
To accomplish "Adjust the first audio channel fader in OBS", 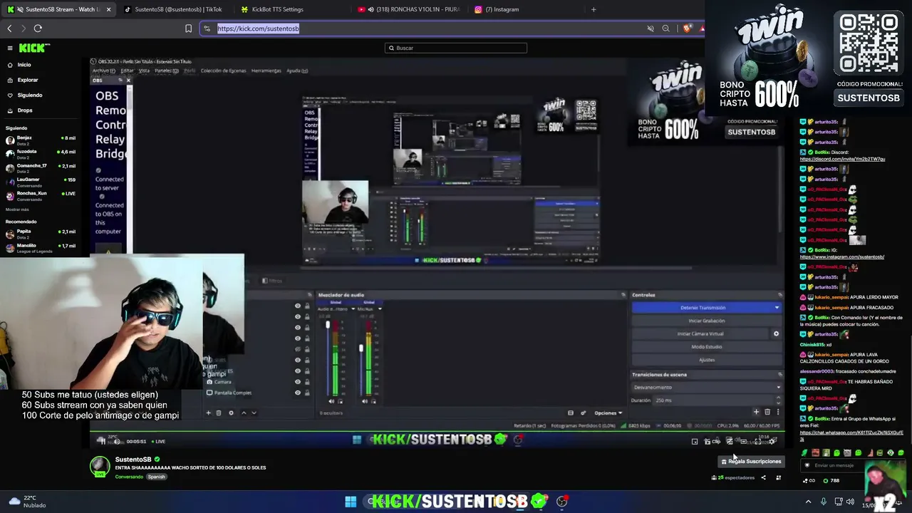I will [x=328, y=326].
